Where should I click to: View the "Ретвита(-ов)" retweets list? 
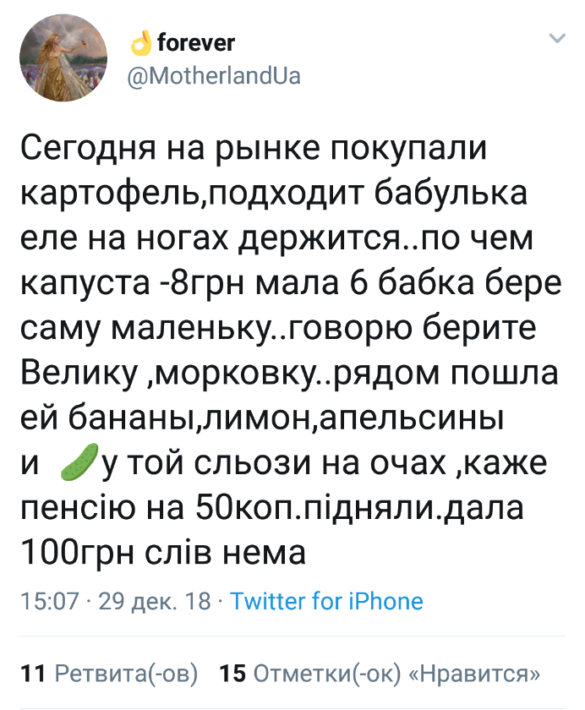(x=126, y=674)
